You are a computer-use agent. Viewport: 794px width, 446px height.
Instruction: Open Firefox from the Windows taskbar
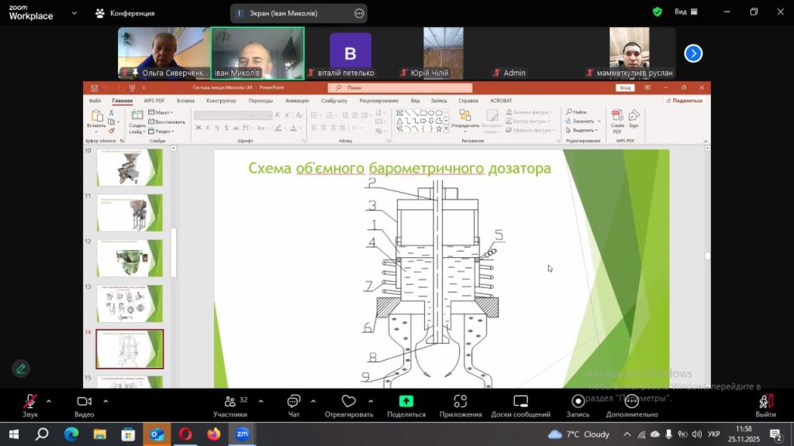(x=213, y=434)
